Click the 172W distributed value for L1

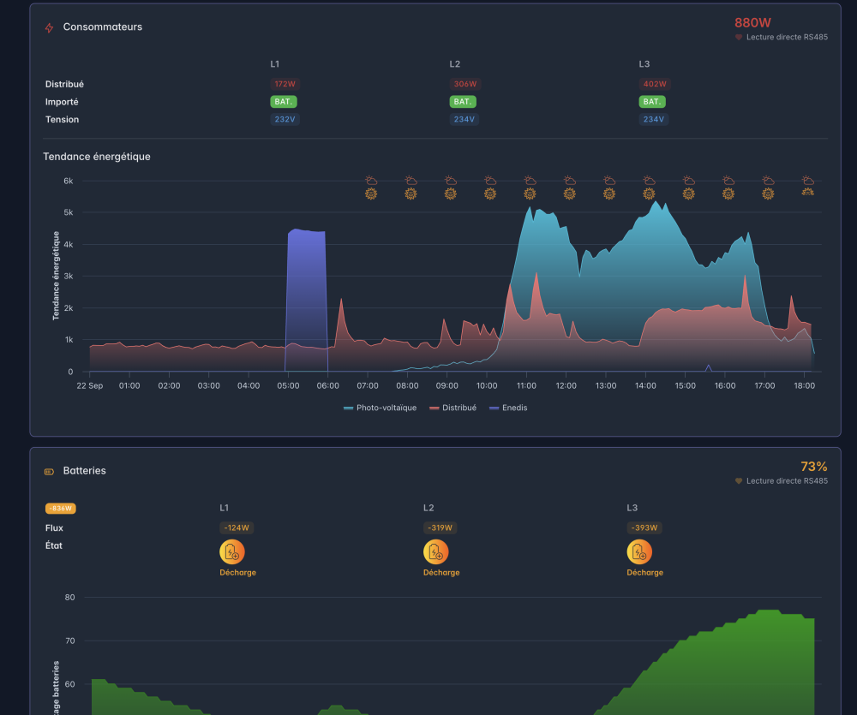tap(285, 84)
